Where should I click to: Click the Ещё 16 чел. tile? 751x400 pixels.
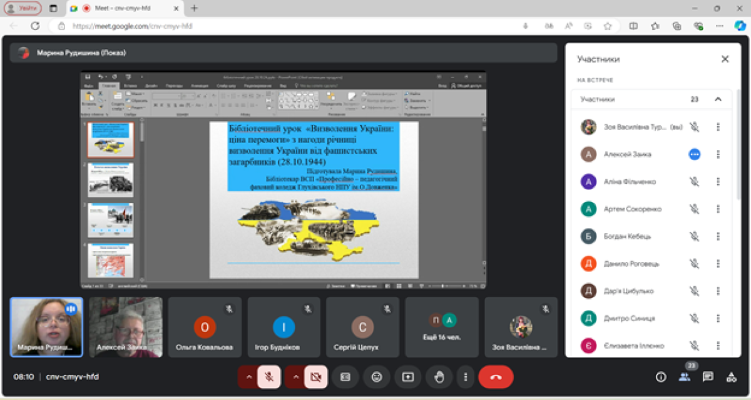pos(441,327)
